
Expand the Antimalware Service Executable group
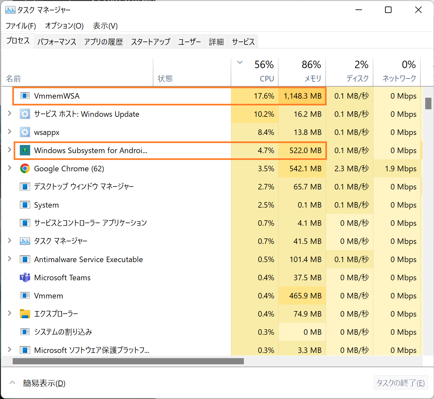click(9, 259)
